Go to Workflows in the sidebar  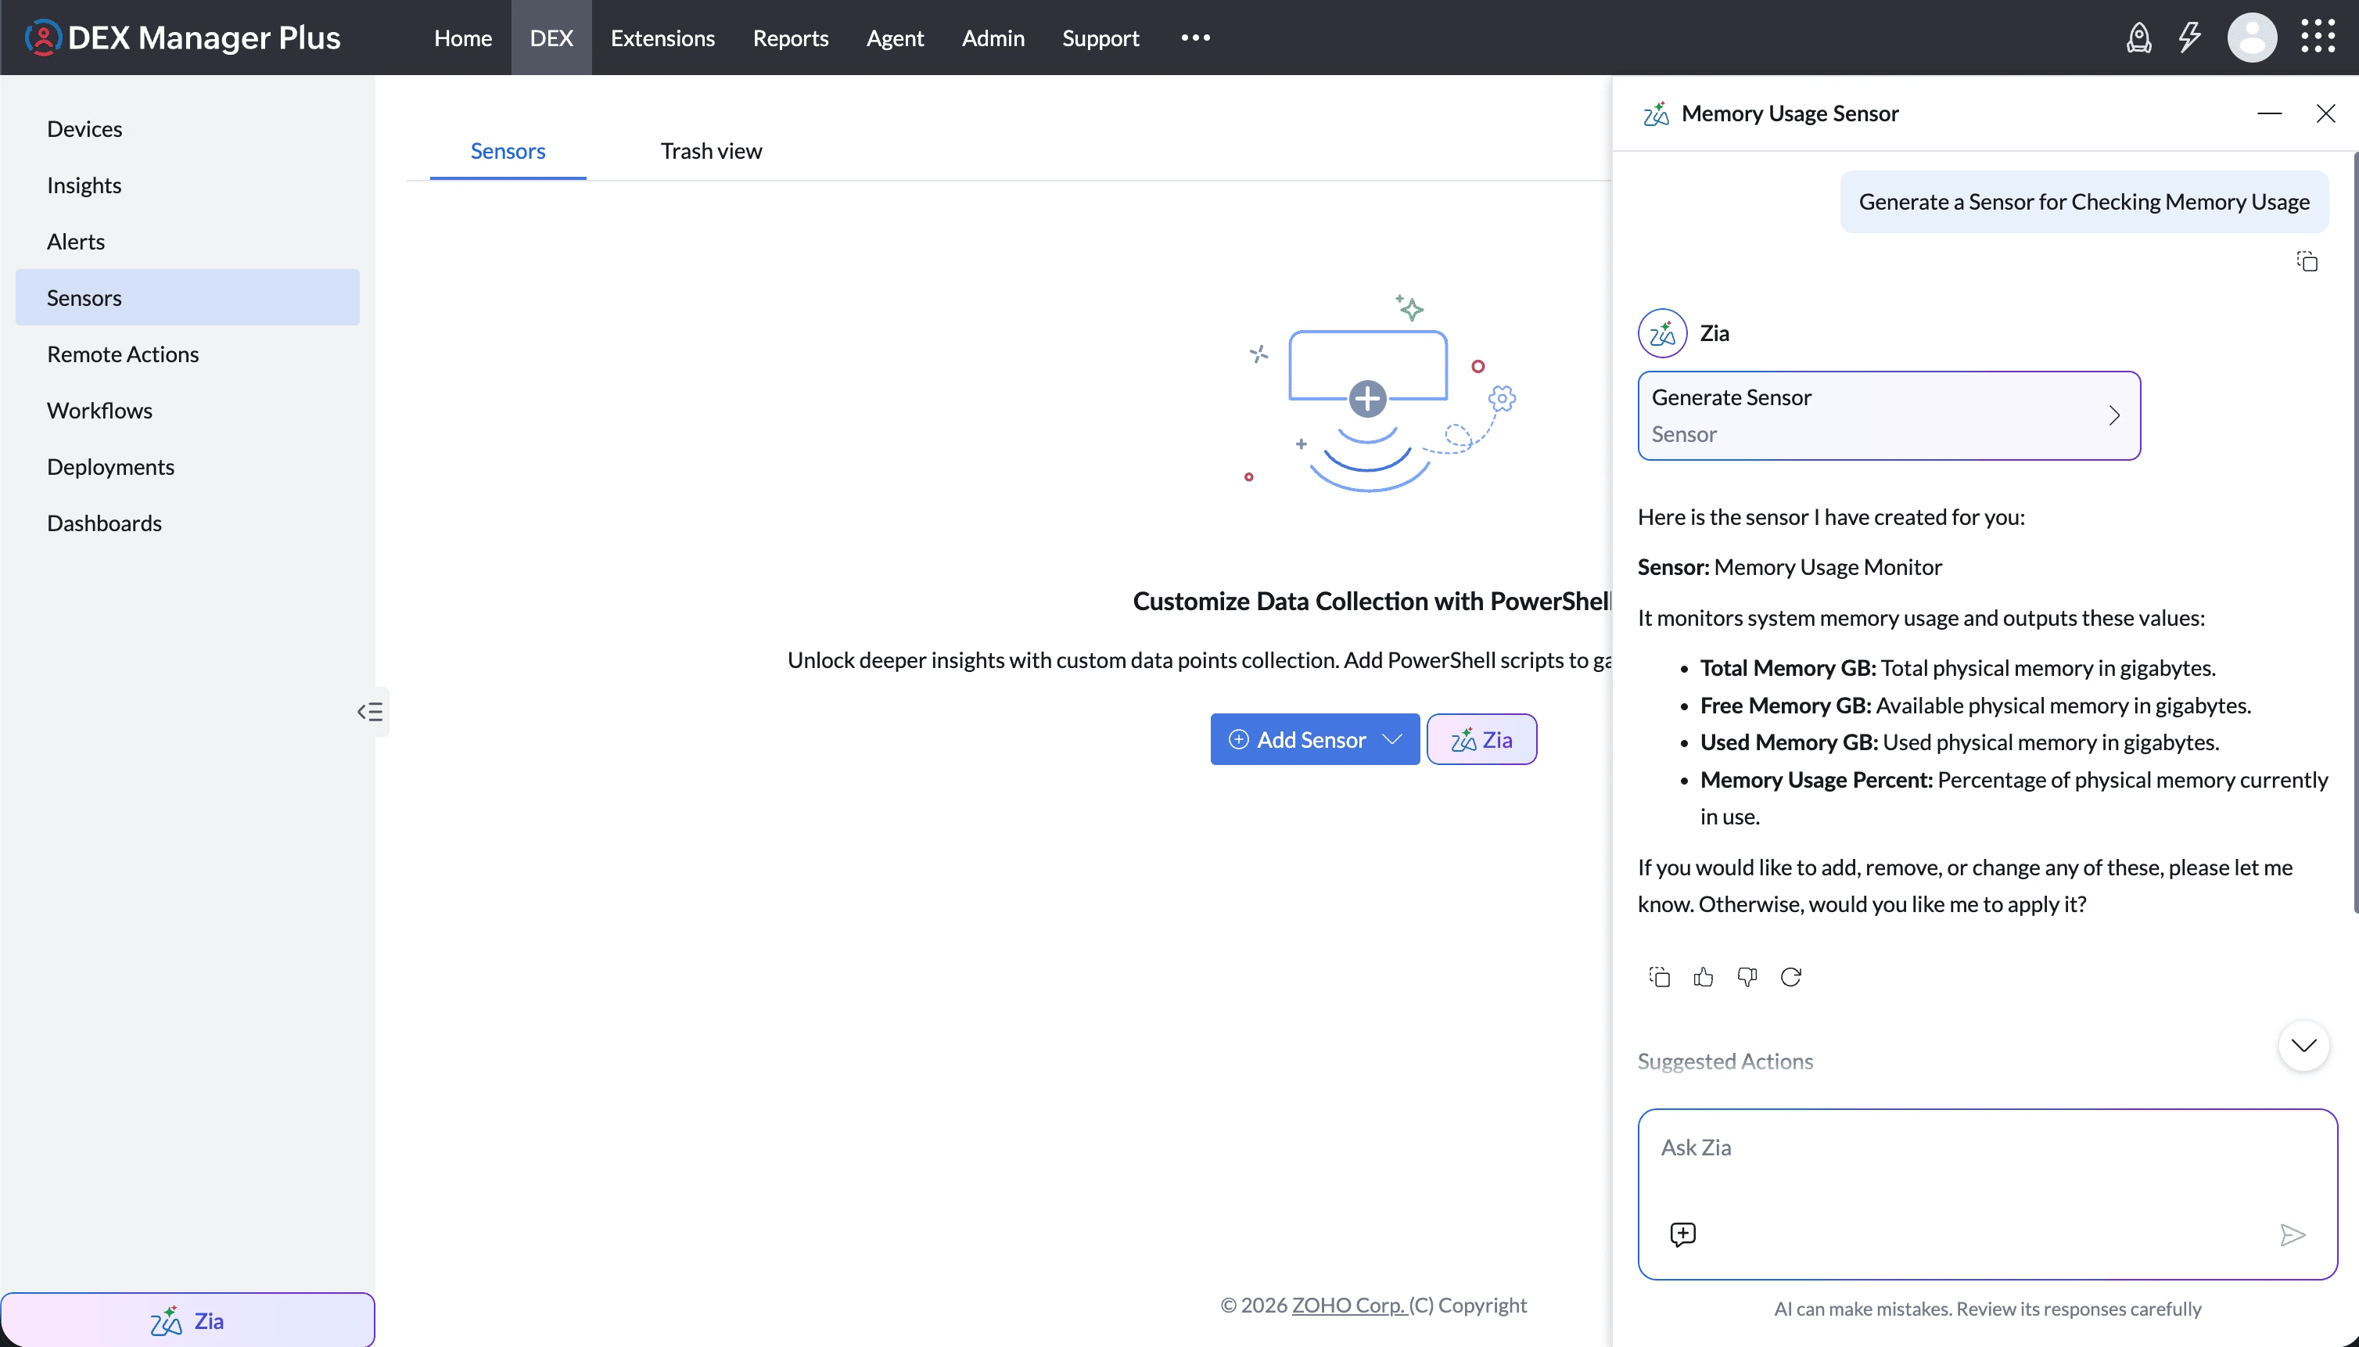(188, 411)
